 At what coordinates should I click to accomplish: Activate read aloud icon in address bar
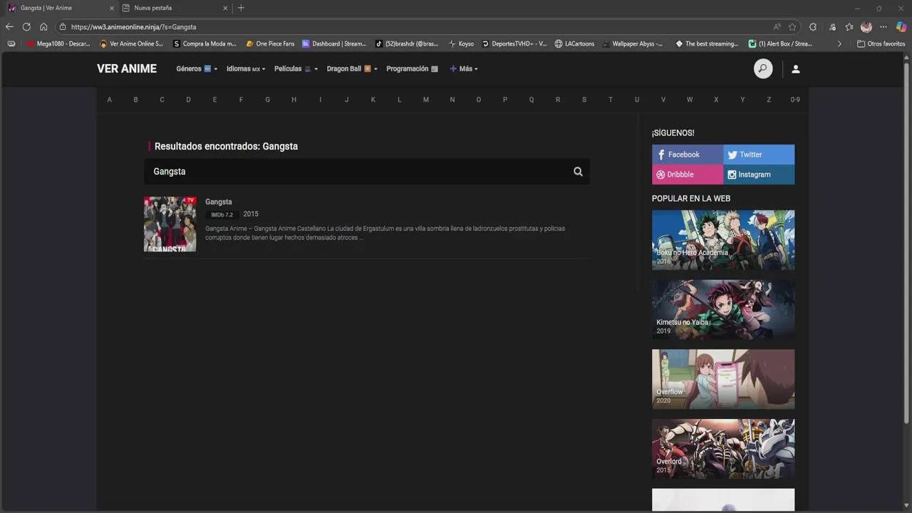coord(777,27)
